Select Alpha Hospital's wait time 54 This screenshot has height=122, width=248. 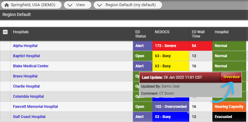201,46
